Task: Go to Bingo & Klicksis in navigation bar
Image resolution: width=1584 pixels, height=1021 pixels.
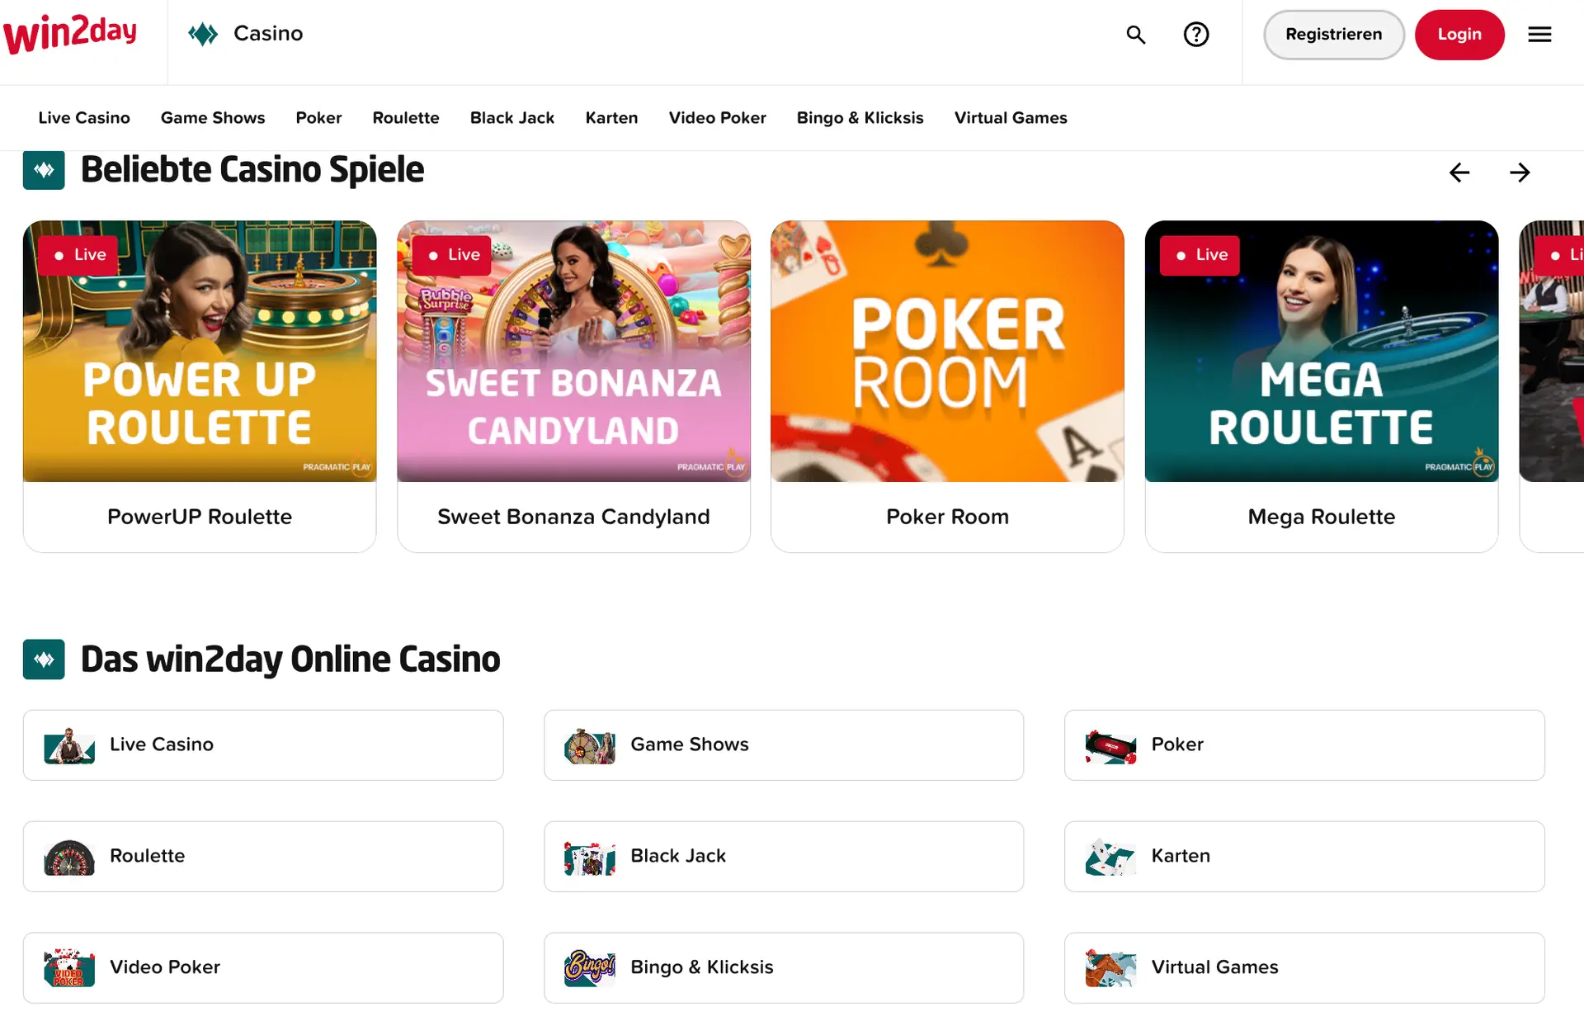Action: [x=860, y=118]
